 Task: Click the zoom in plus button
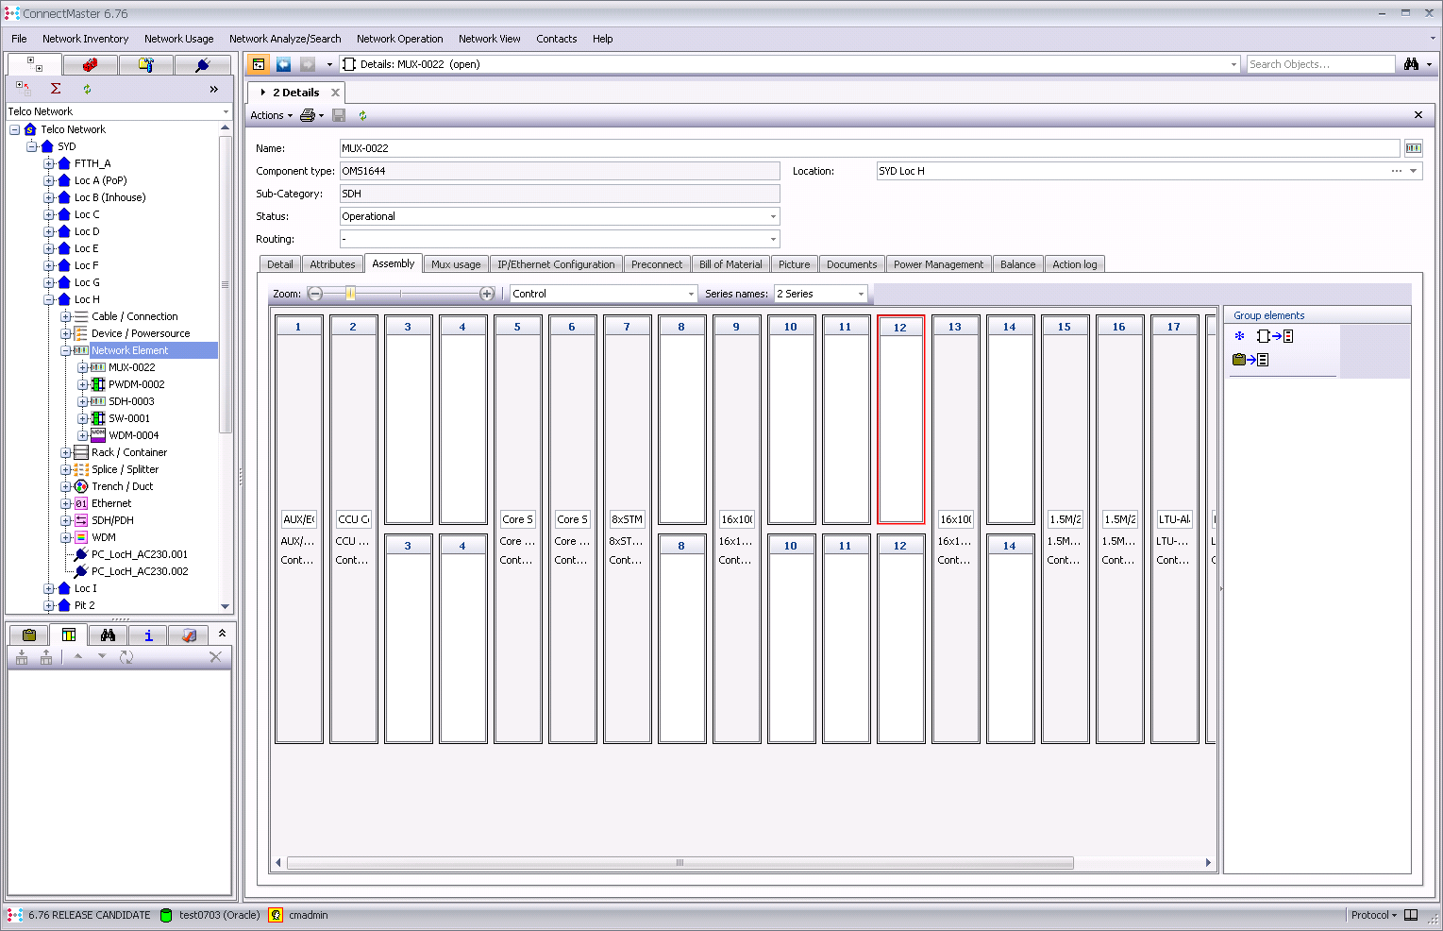click(487, 294)
